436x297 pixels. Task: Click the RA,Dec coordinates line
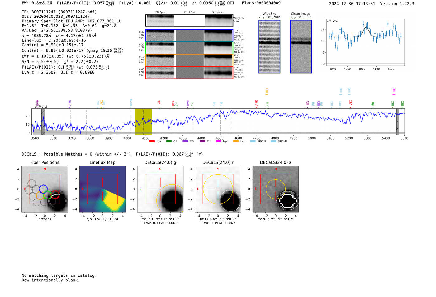pos(57,30)
